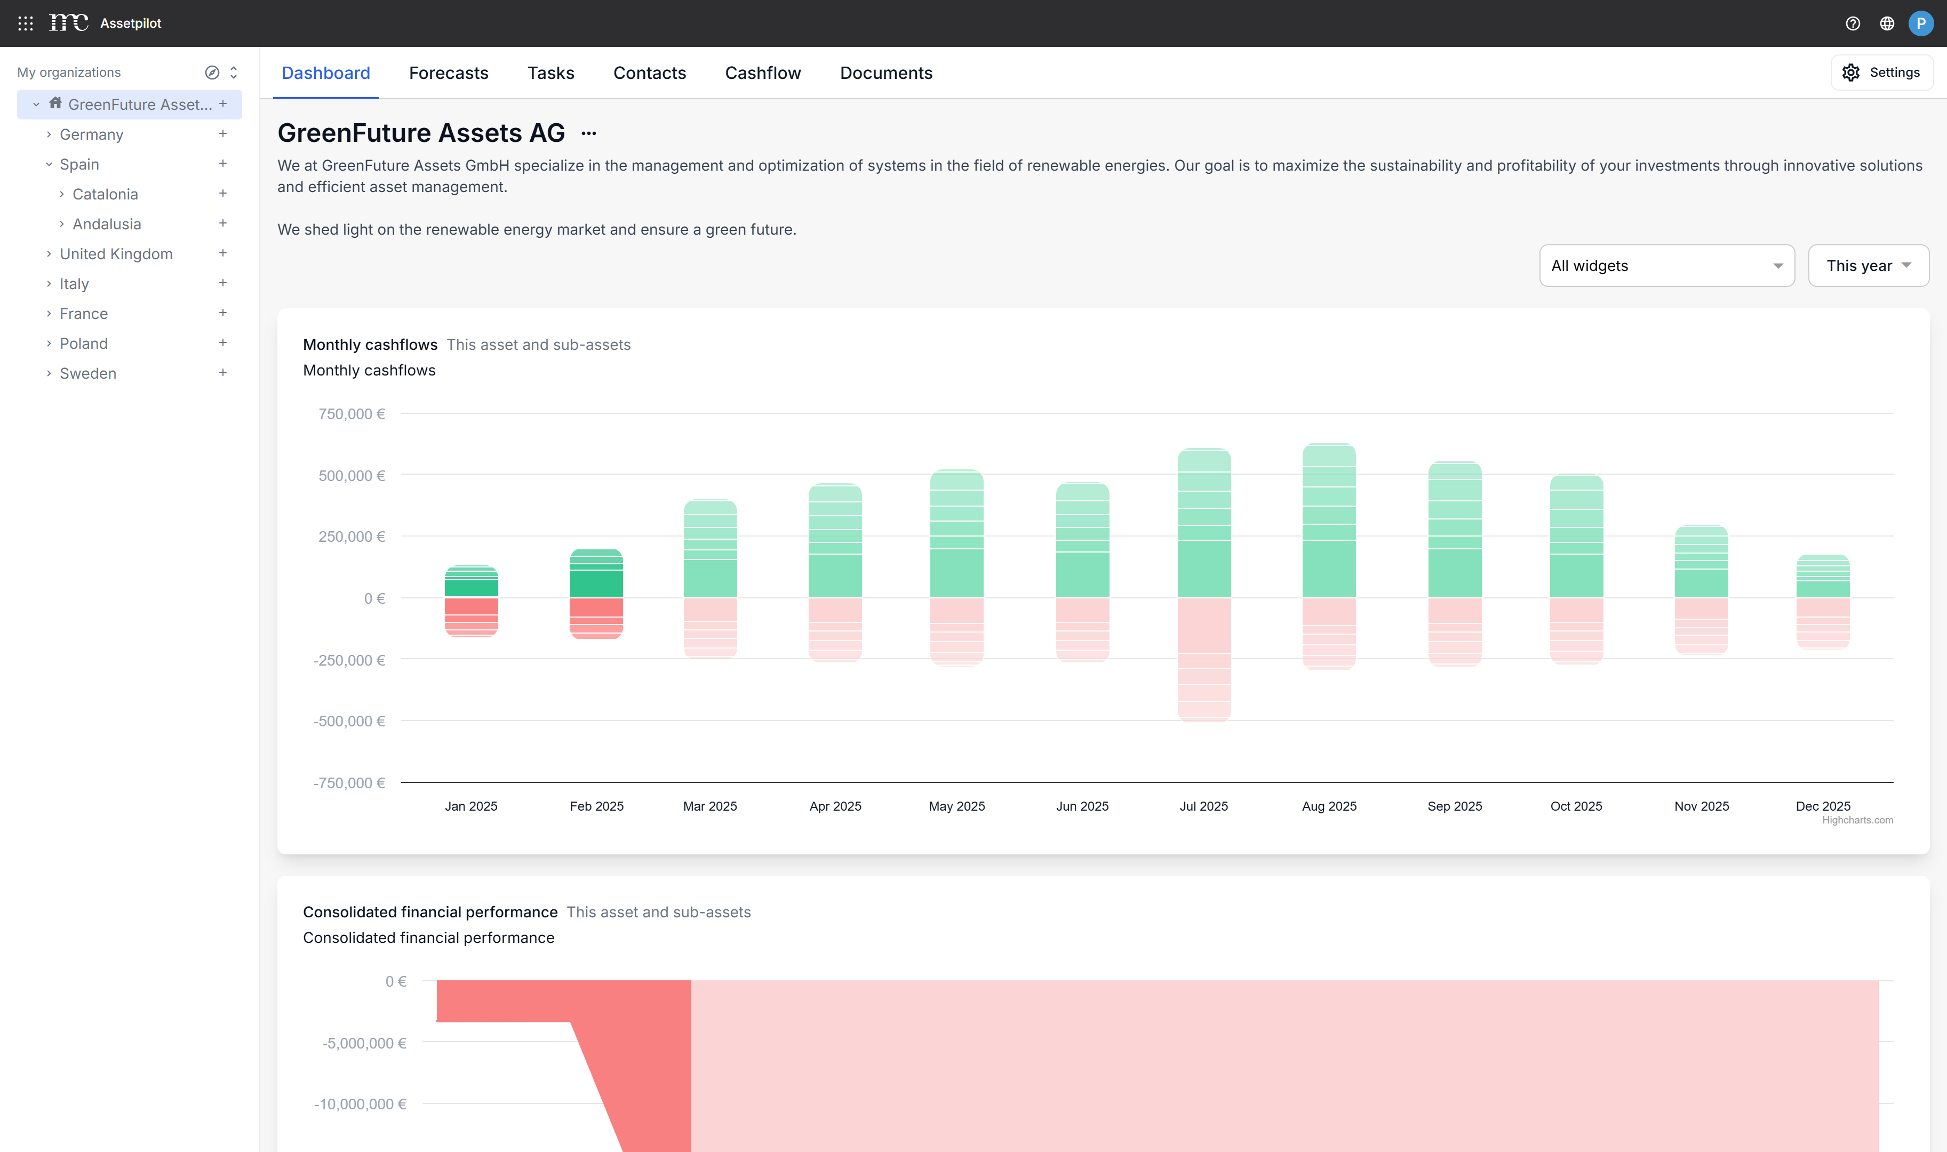Image resolution: width=1947 pixels, height=1152 pixels.
Task: Open the app launcher grid icon
Action: coord(25,23)
